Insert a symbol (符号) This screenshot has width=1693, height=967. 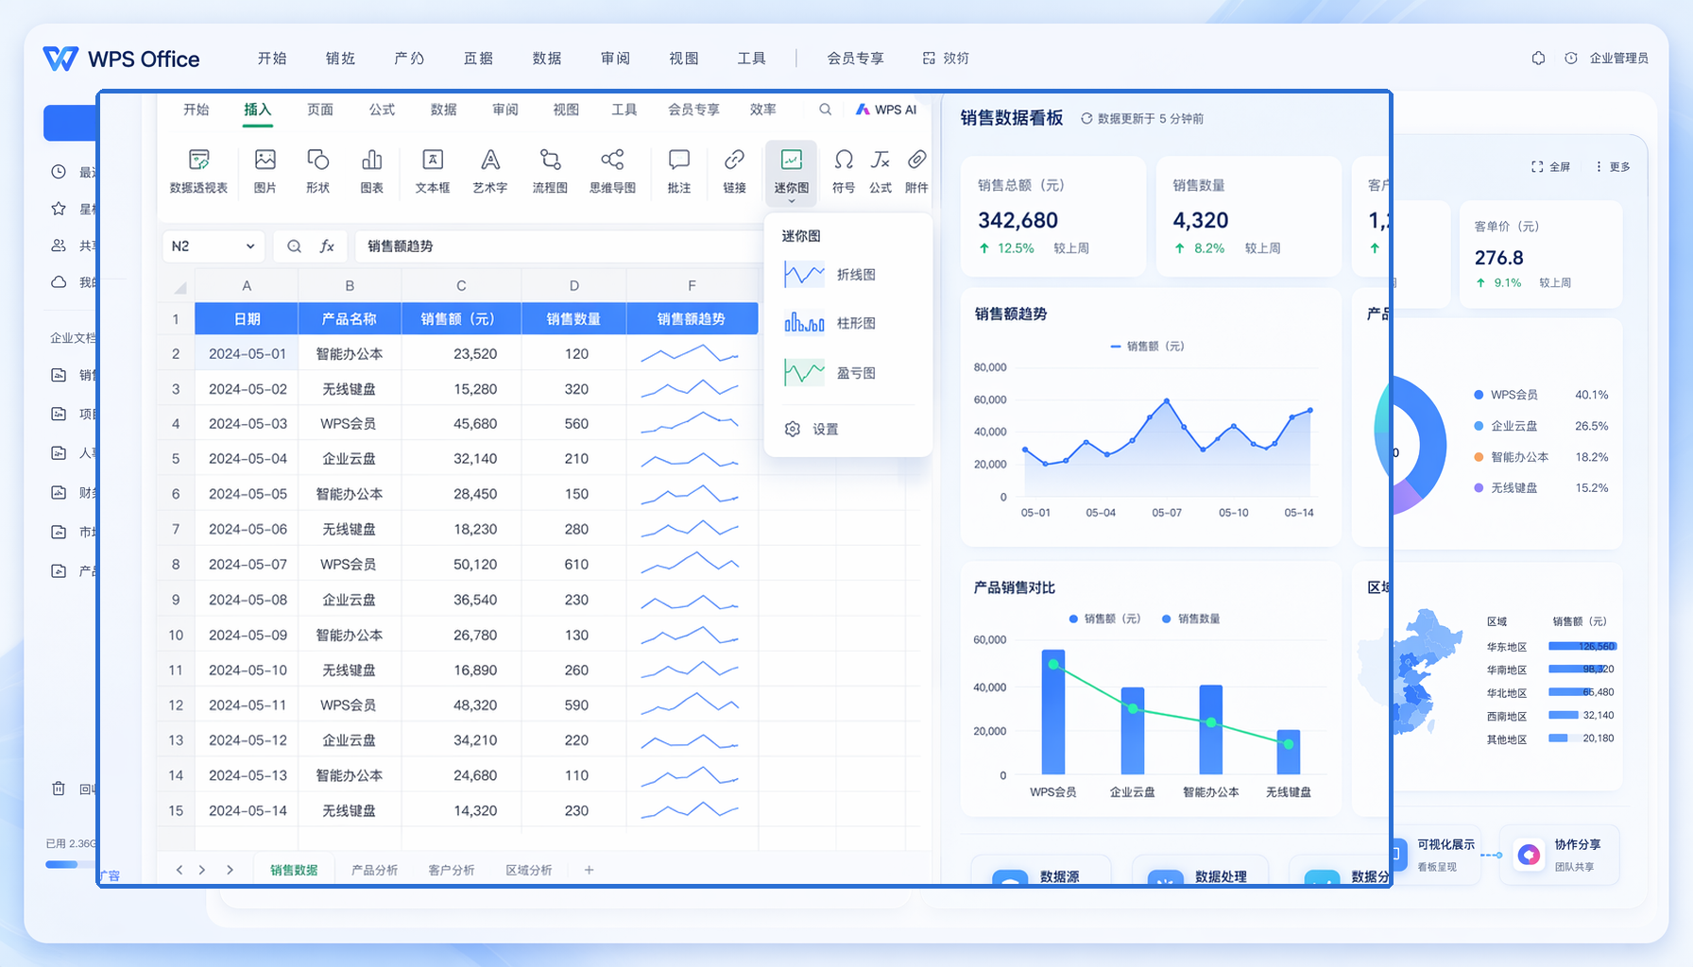tap(844, 170)
